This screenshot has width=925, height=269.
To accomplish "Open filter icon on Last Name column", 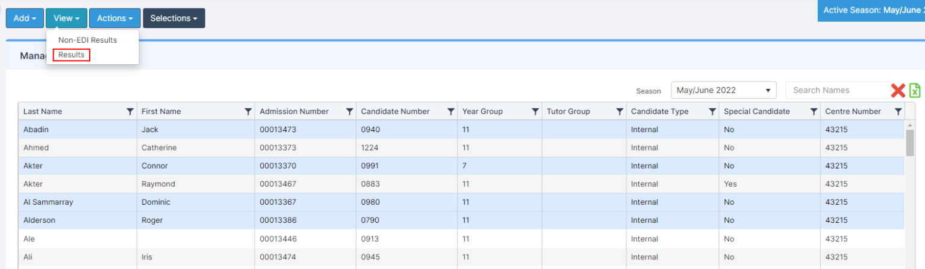I will coord(130,112).
